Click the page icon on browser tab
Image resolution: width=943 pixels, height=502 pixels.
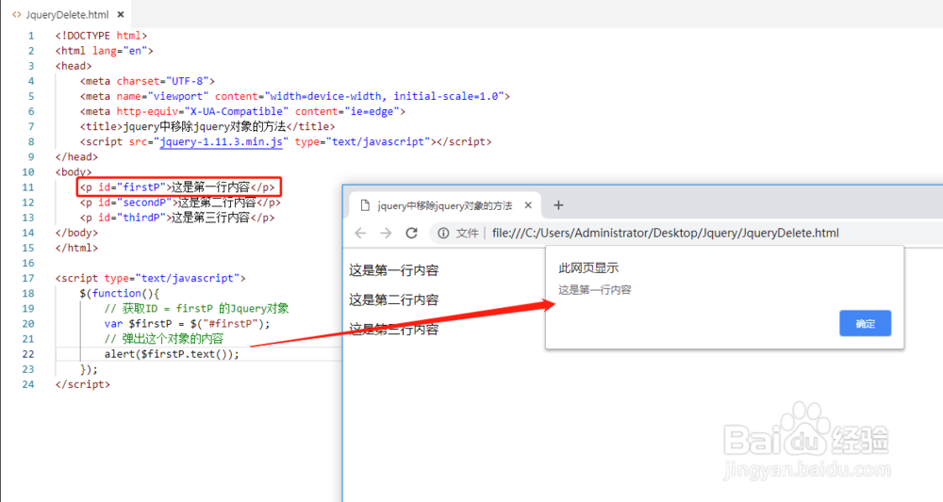364,205
